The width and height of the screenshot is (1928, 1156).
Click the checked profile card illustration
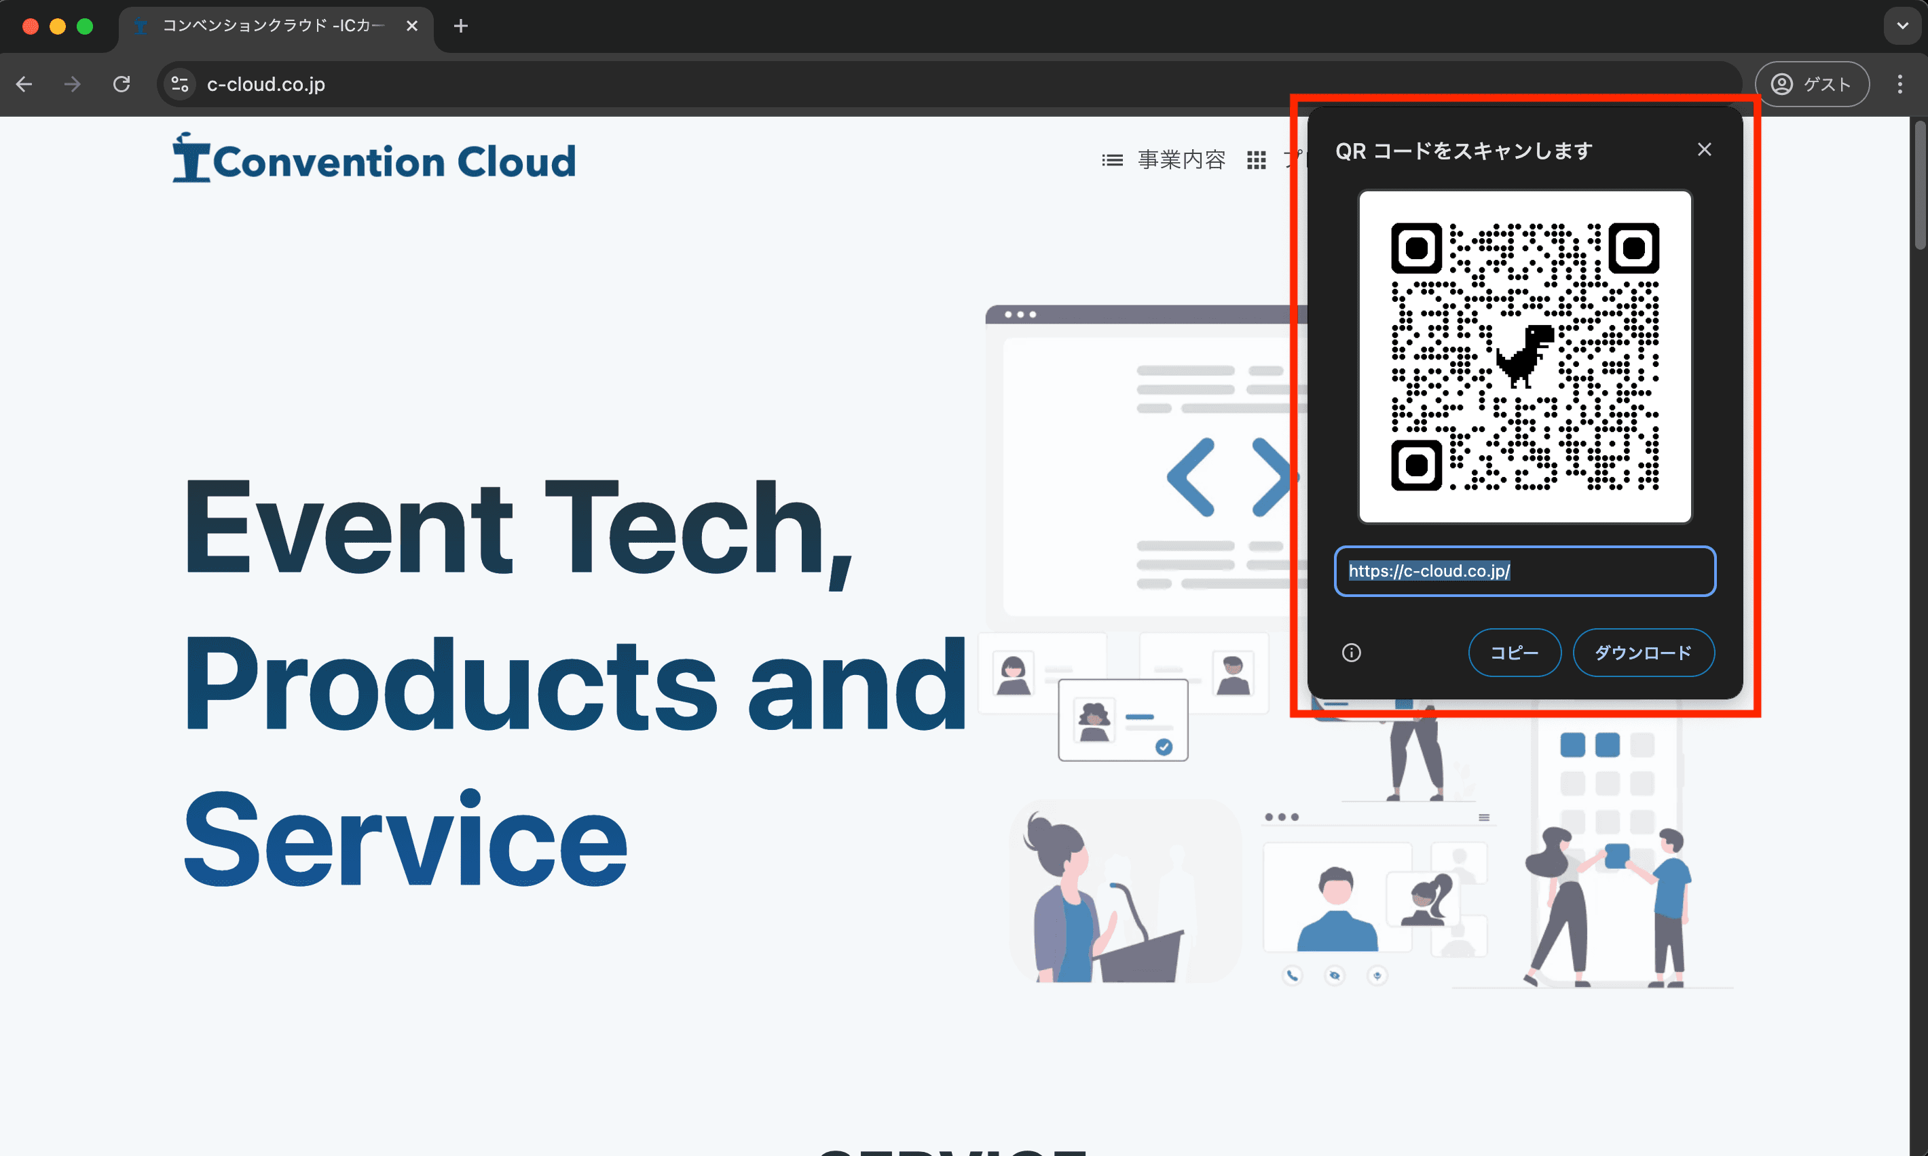(x=1123, y=720)
